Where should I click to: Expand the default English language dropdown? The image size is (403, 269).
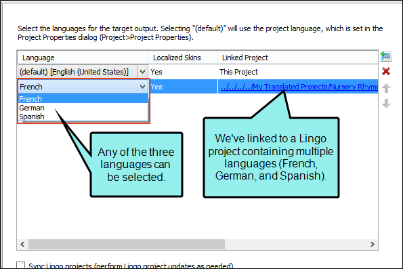coord(142,72)
